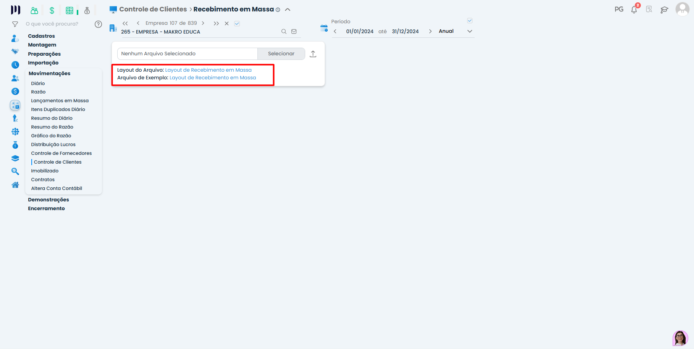The image size is (694, 349).
Task: Toggle the checkbox above the Período selector
Action: tap(470, 21)
